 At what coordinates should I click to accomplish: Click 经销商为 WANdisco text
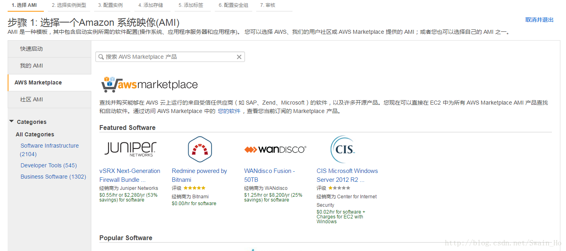266,188
